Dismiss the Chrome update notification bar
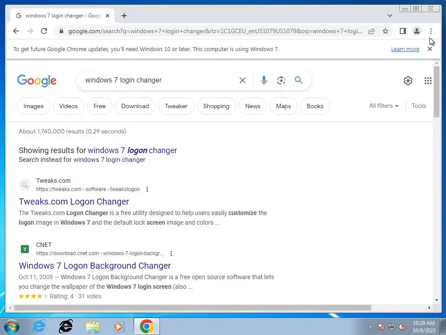This screenshot has height=335, width=446. pos(430,49)
